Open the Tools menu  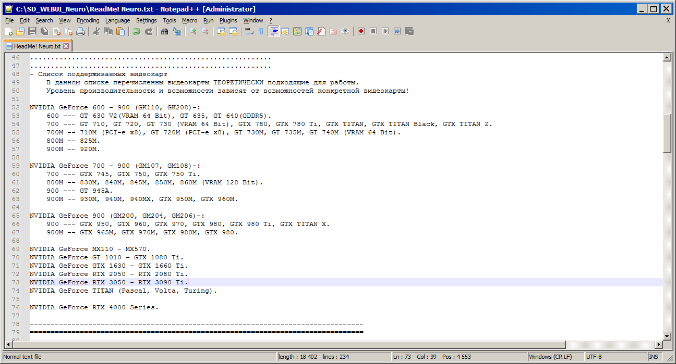click(x=169, y=20)
